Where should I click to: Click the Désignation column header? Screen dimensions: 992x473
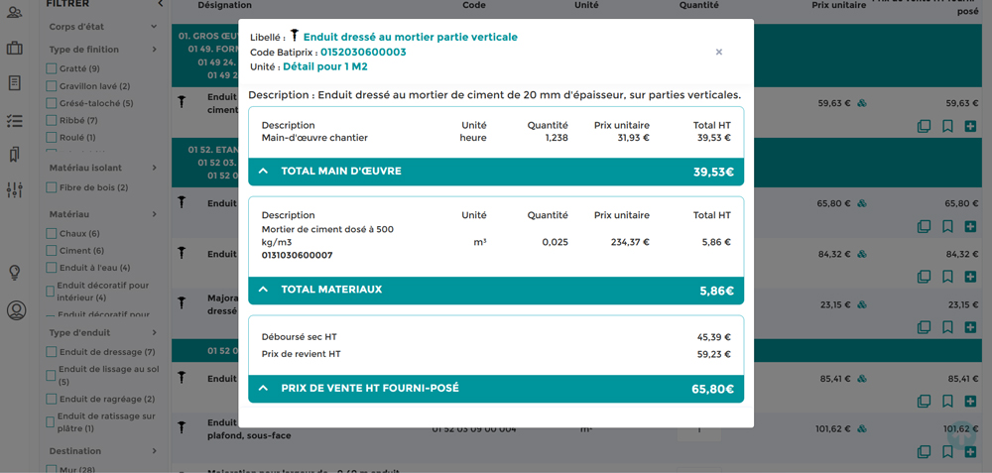pos(224,5)
